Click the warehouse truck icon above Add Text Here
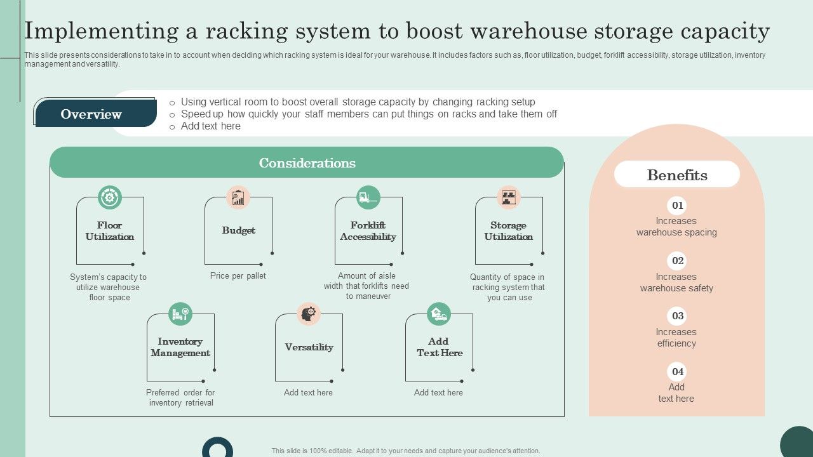 click(x=439, y=314)
